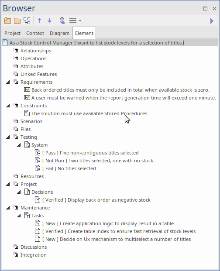This screenshot has height=271, width=220.
Task: Collapse the Tasks node under Maintenance
Action: pos(19,216)
